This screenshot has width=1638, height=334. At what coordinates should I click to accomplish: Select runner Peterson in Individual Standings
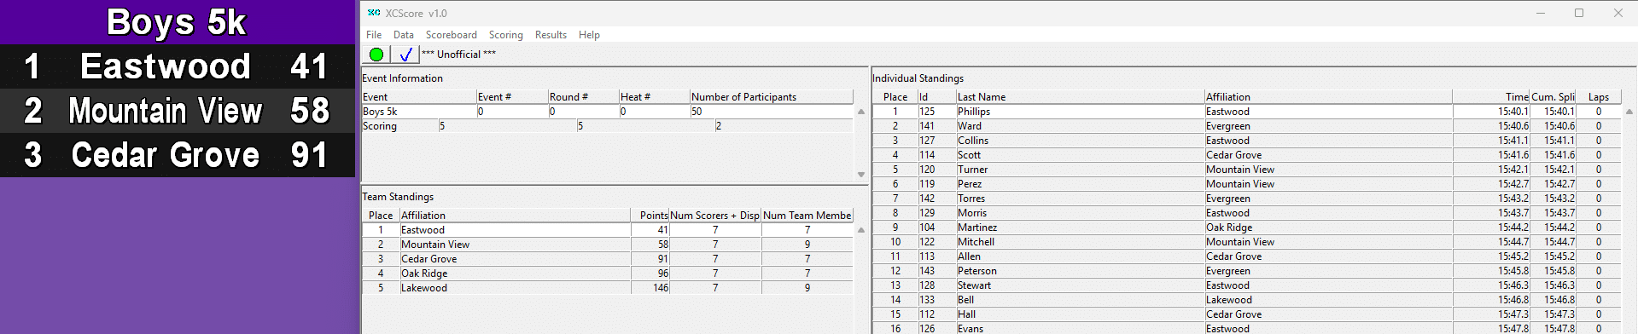point(1247,271)
